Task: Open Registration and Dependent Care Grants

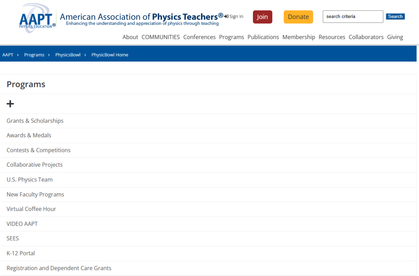Action: pyautogui.click(x=59, y=268)
